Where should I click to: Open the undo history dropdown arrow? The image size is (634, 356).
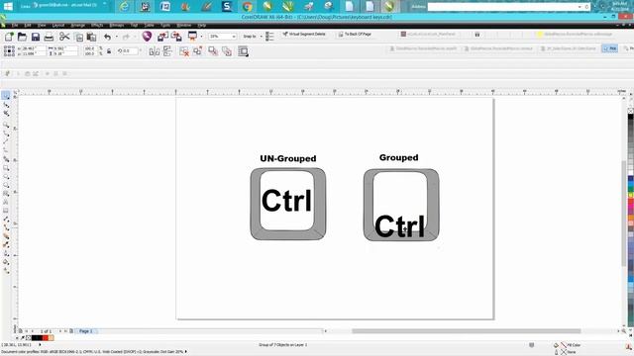(x=117, y=37)
